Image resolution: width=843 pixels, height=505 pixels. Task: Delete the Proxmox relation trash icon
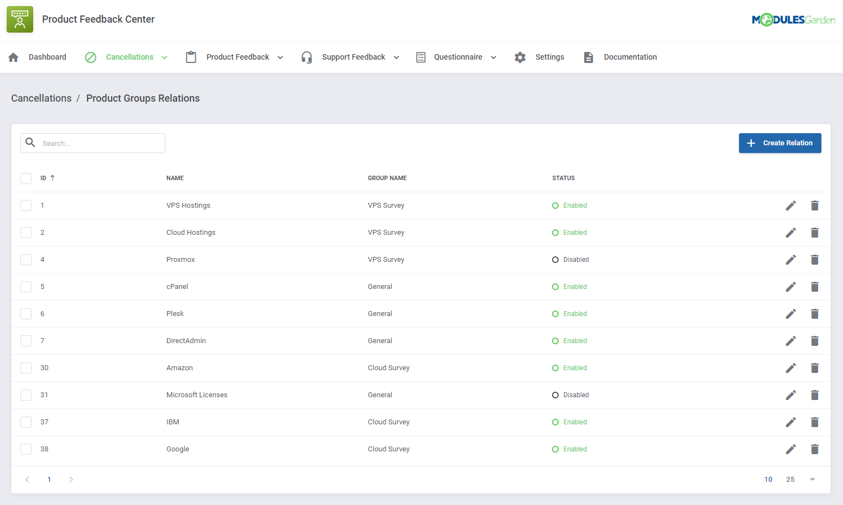[x=815, y=259]
